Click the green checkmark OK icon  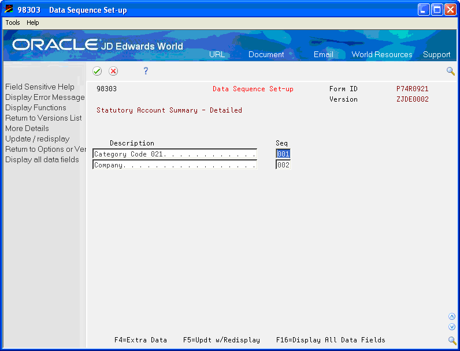(x=97, y=71)
